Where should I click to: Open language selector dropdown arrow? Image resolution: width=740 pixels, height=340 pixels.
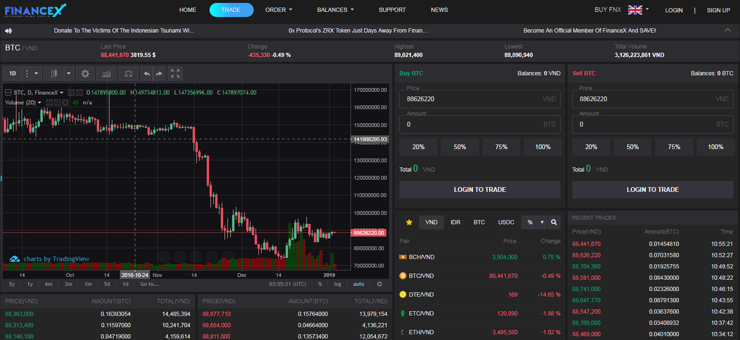coord(647,9)
